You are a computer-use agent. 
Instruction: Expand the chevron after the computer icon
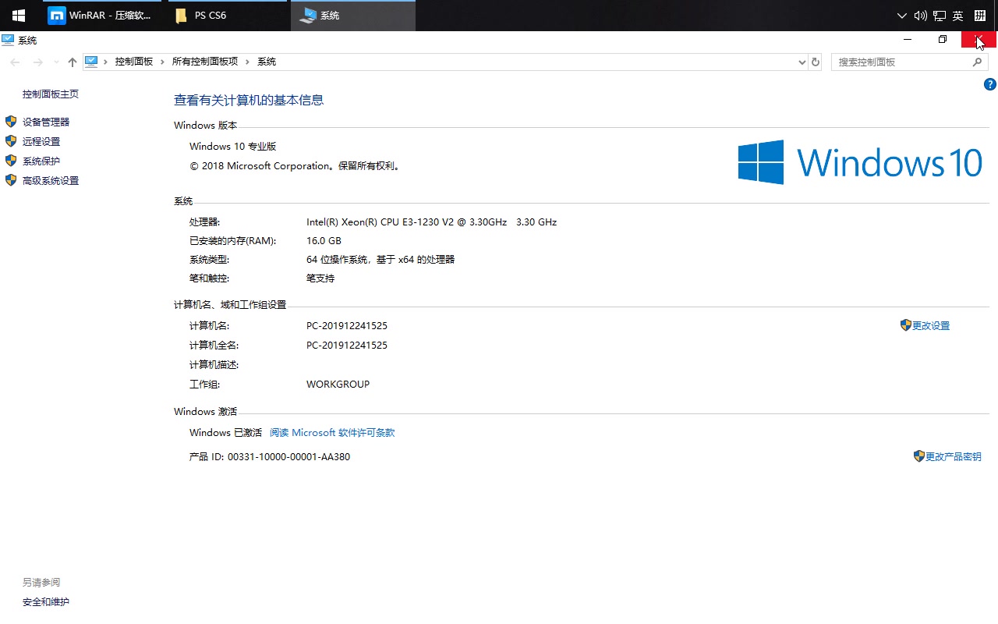(105, 62)
